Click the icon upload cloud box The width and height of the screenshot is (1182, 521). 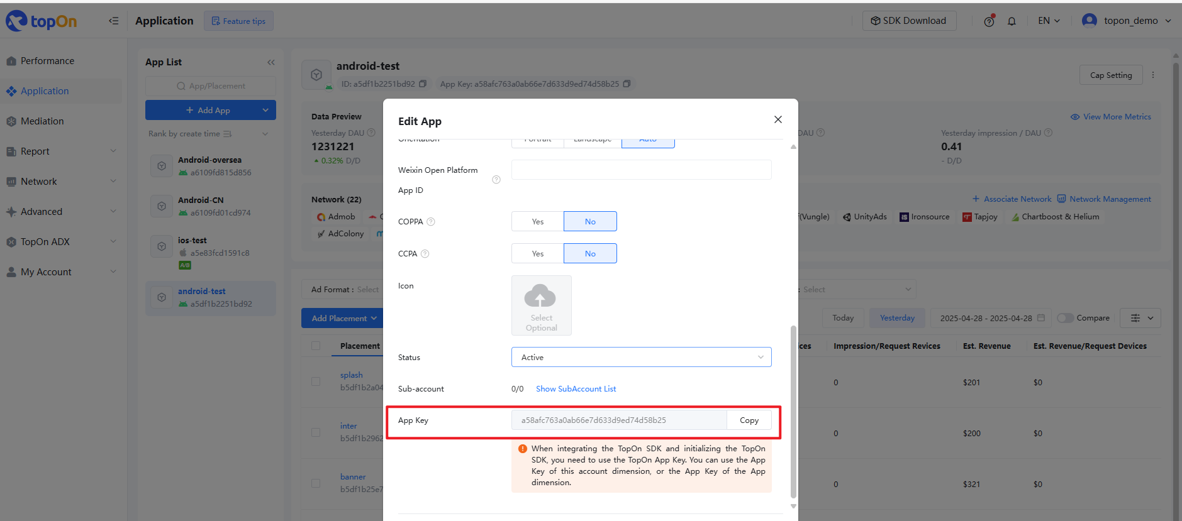pos(541,305)
